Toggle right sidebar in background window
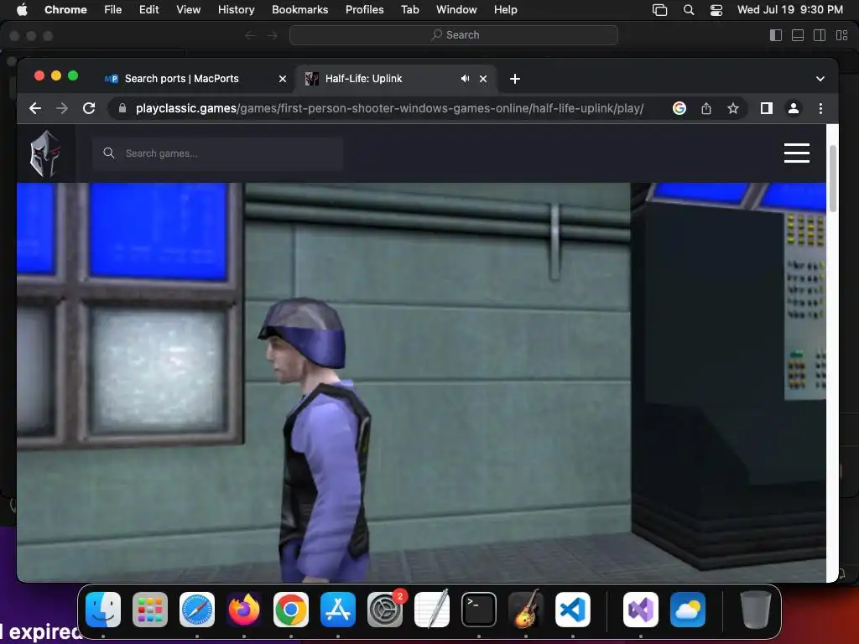Viewport: 859px width, 644px height. tap(820, 35)
